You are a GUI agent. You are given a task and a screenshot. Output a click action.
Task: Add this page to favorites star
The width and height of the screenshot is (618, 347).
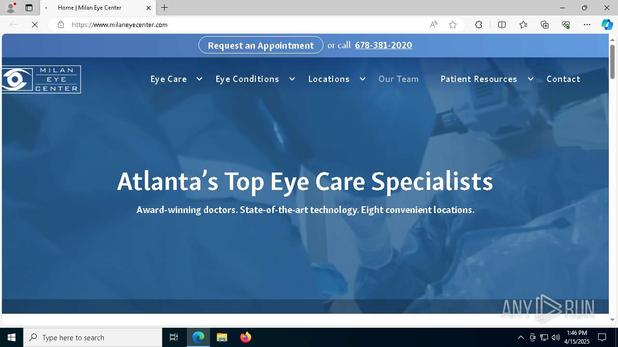[x=453, y=25]
